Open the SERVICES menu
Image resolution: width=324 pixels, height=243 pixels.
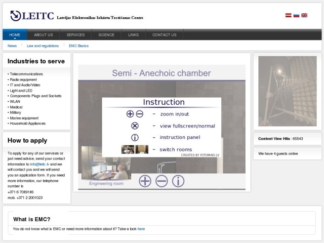click(x=75, y=35)
